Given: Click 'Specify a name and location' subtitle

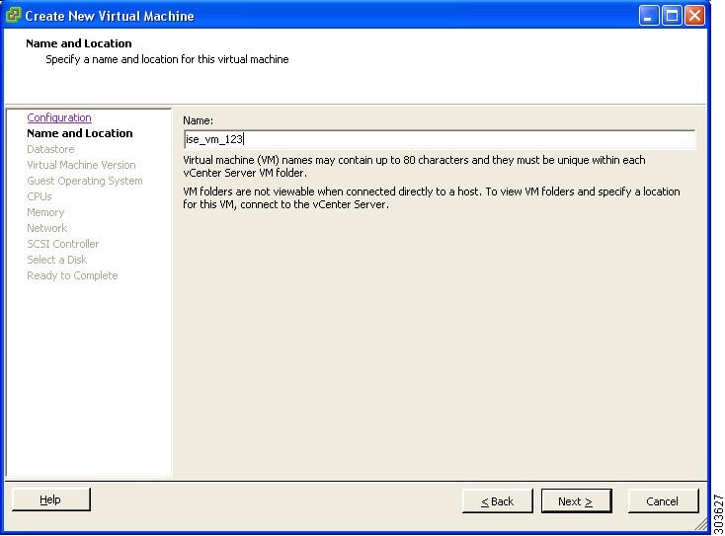Looking at the screenshot, I should tap(167, 59).
